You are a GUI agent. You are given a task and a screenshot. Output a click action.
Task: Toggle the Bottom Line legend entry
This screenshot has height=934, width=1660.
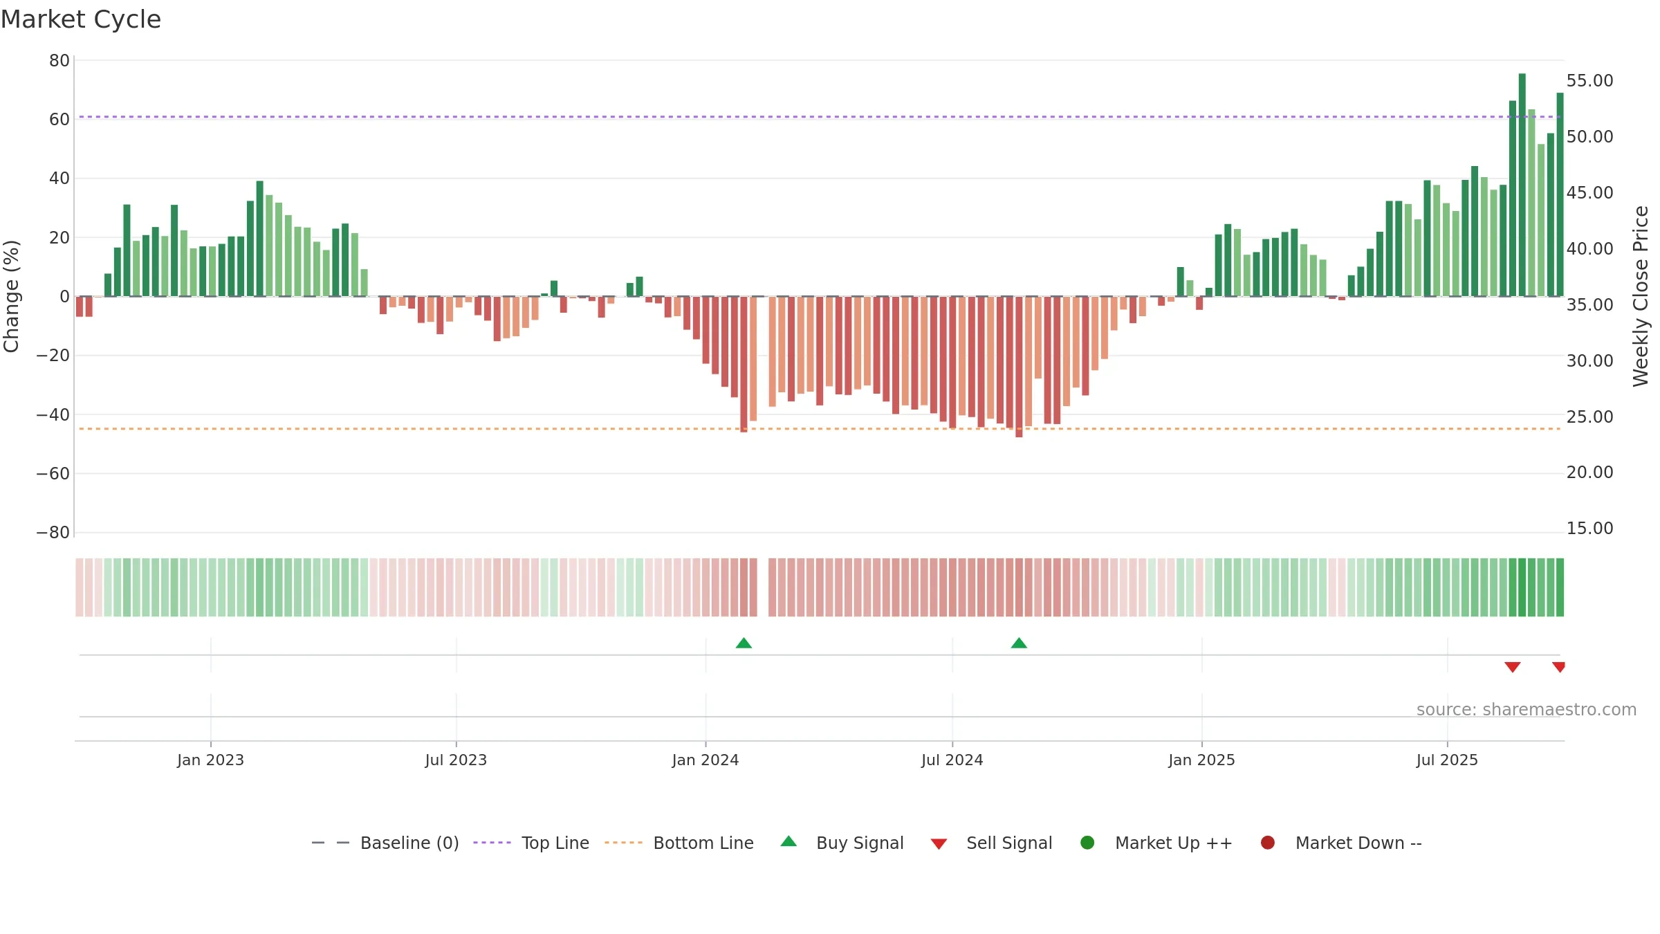(x=679, y=843)
